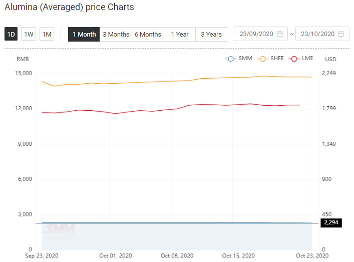Toggle the SHFE series legend marker
This screenshot has width=354, height=262.
262,59
